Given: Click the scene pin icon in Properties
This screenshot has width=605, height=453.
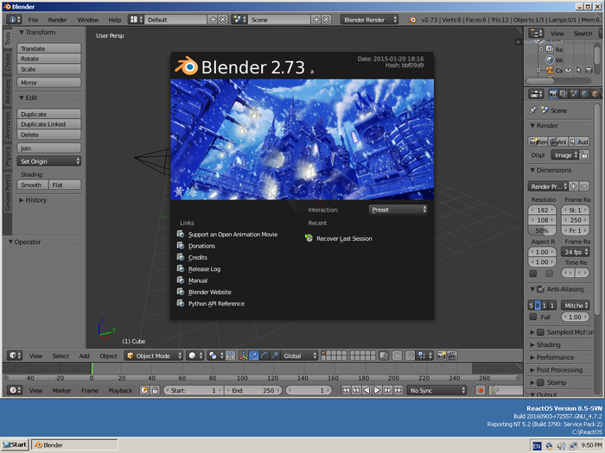Looking at the screenshot, I should point(532,110).
